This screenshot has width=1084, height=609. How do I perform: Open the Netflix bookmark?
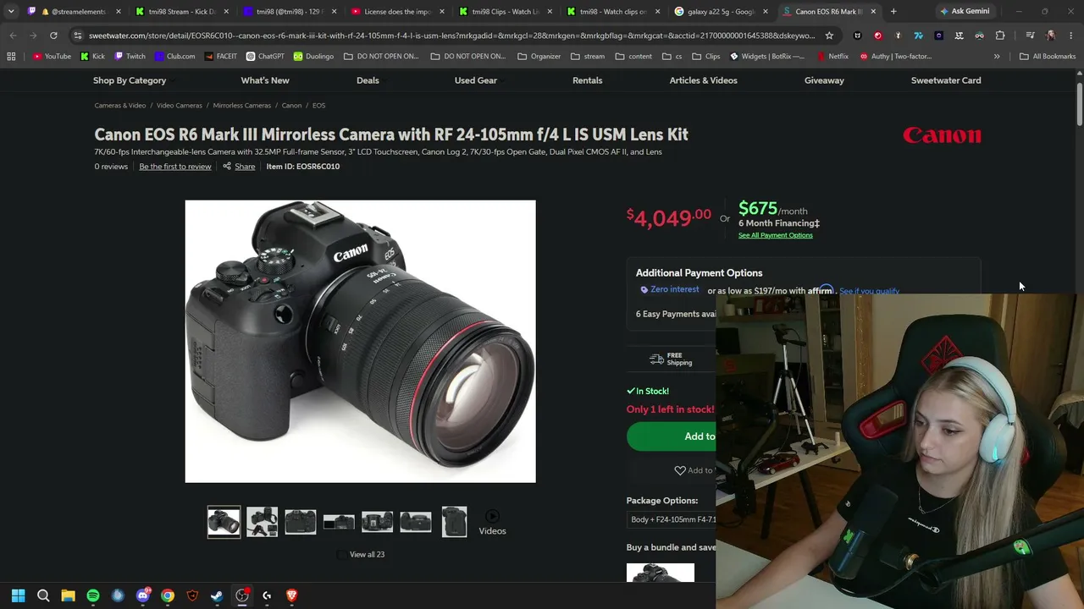832,57
